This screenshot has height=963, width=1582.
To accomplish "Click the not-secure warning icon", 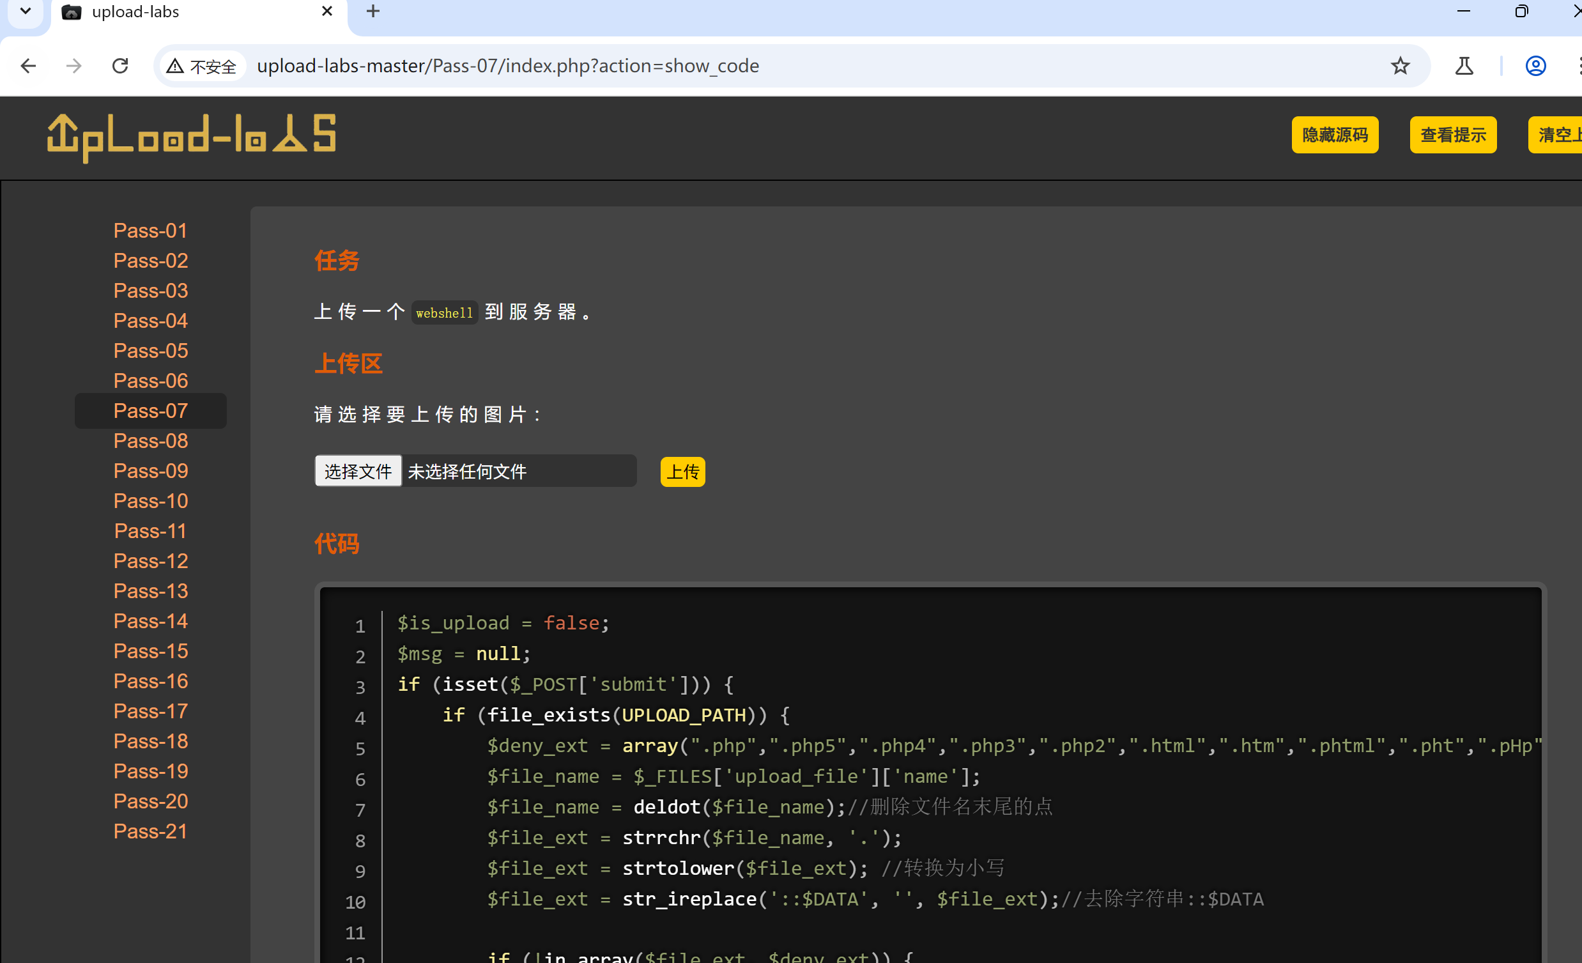I will tap(175, 66).
